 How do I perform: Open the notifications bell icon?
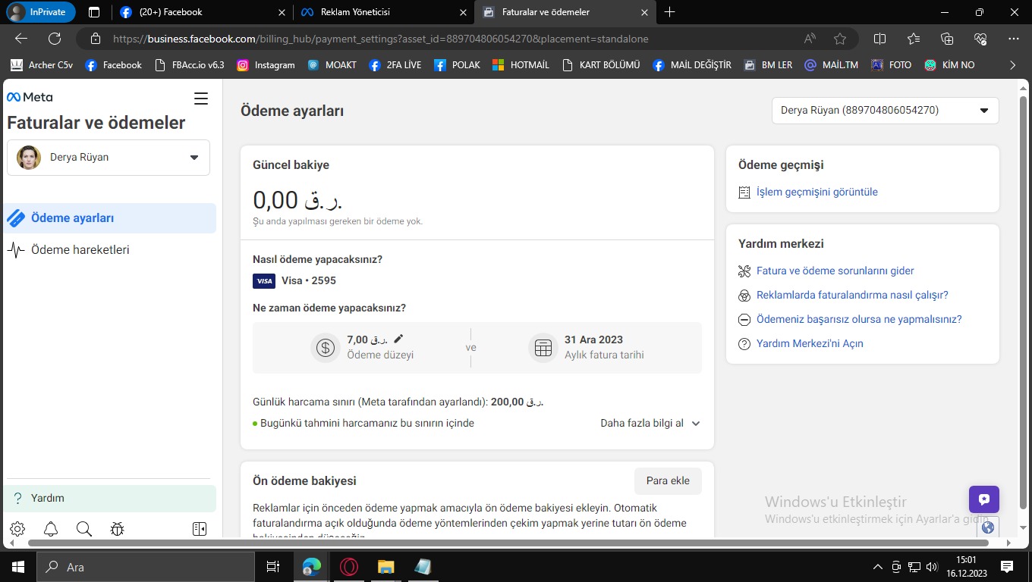pyautogui.click(x=51, y=529)
